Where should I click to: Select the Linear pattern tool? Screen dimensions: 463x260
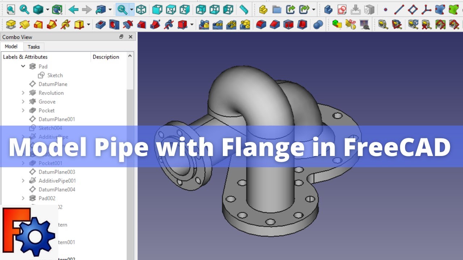218,25
